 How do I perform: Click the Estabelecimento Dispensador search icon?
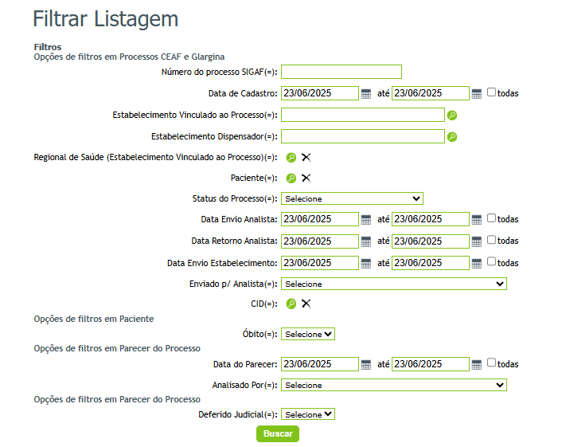click(452, 137)
